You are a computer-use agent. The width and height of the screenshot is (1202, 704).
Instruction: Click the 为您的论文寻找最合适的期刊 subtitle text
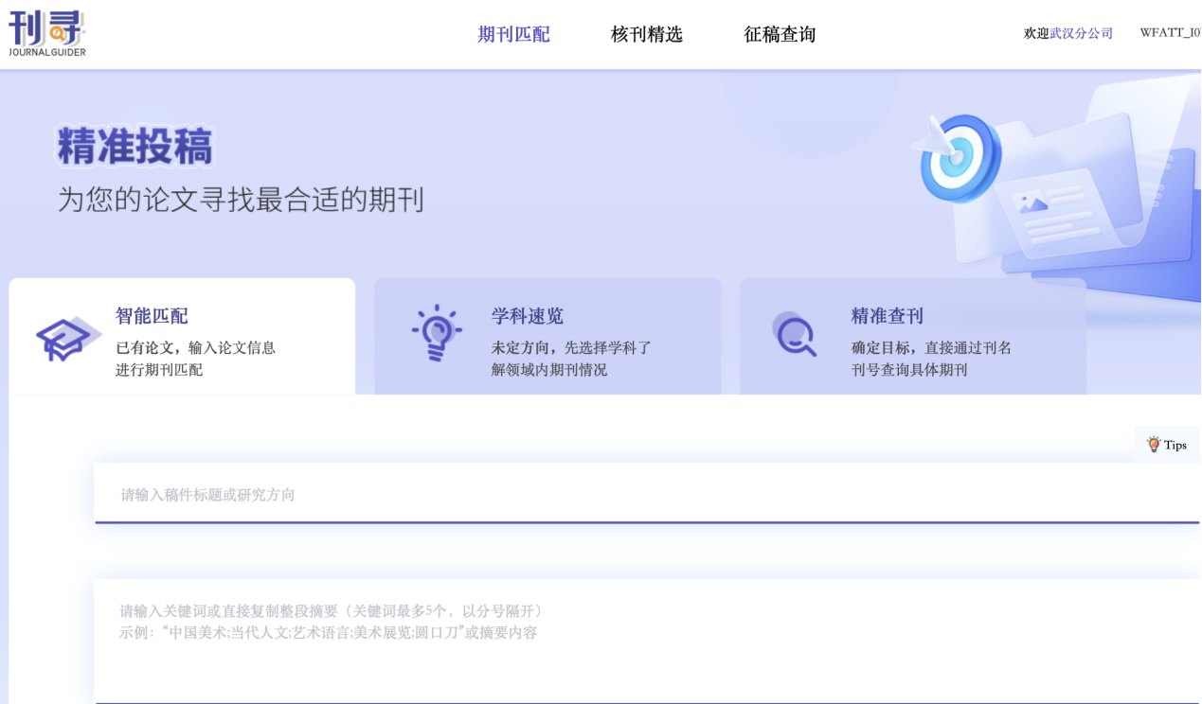coord(241,200)
